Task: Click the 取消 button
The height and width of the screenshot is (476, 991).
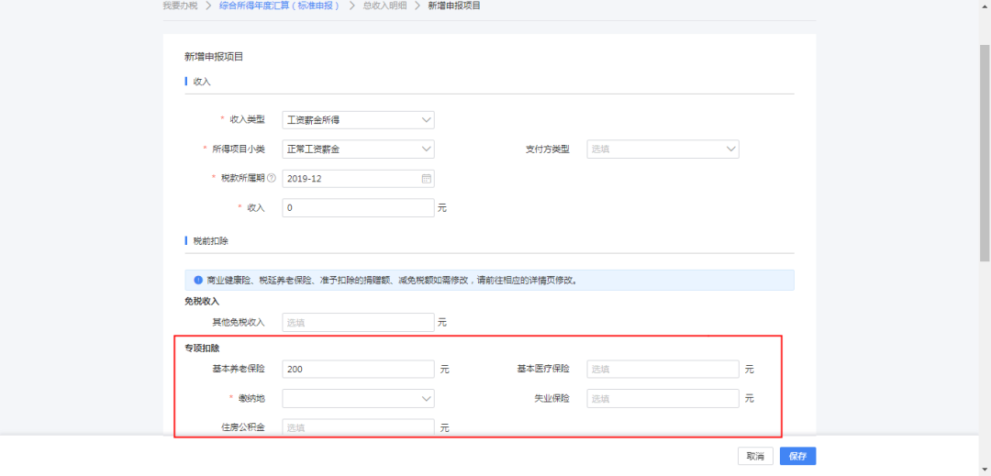Action: pos(755,456)
